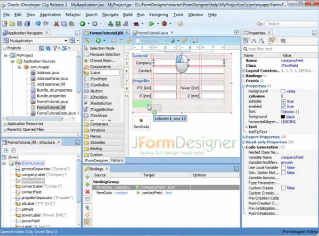319x236 pixels.
Task: Toggle Gen. Getter Method checkbox
Action: click(283, 173)
